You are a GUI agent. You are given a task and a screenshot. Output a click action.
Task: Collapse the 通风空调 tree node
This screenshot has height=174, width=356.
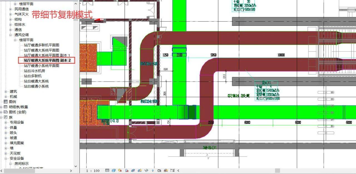click(11, 35)
